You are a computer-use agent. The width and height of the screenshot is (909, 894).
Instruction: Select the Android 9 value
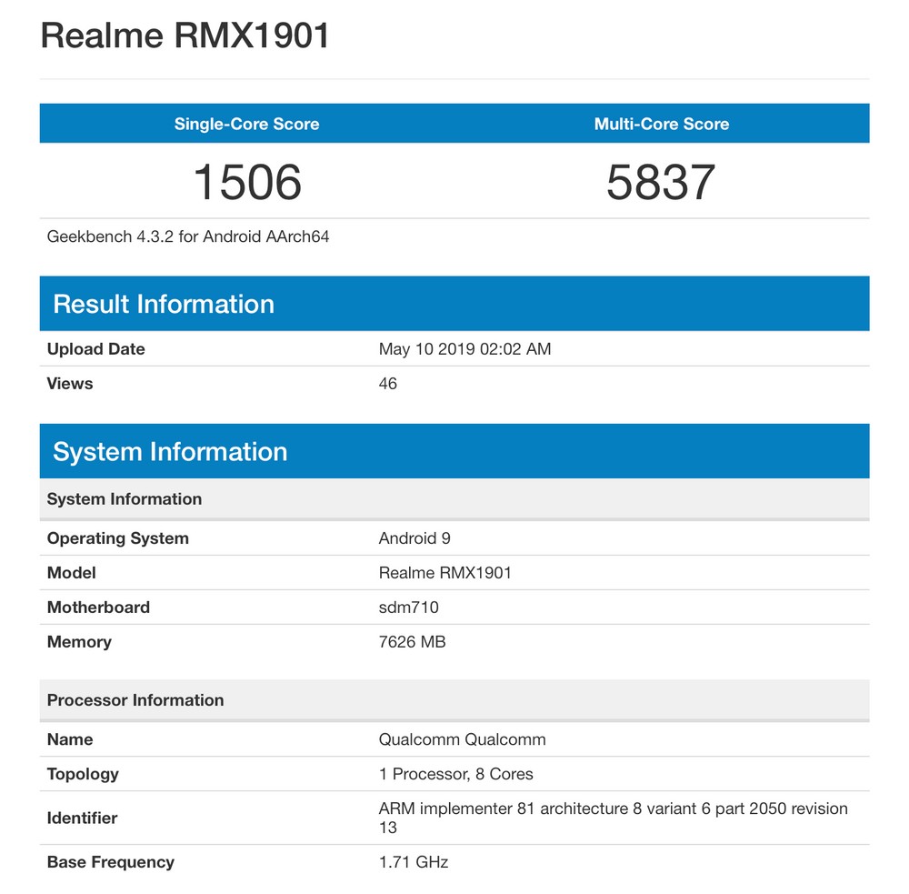pos(415,538)
